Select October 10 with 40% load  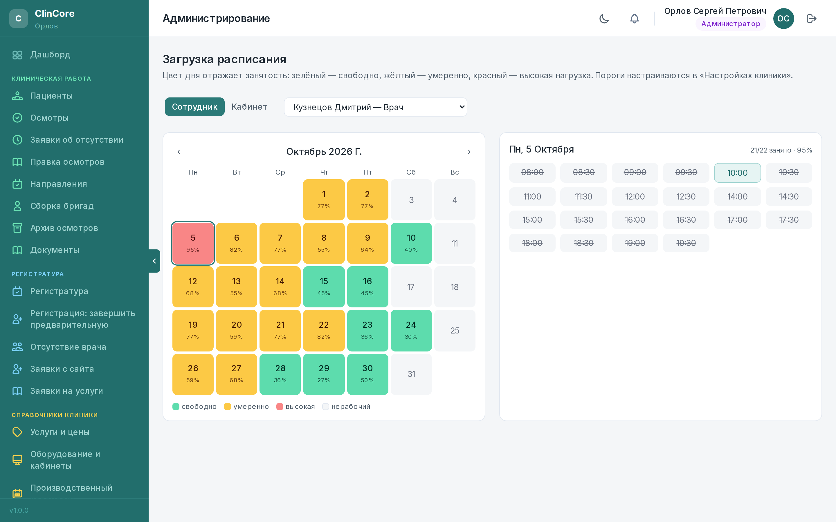point(411,243)
